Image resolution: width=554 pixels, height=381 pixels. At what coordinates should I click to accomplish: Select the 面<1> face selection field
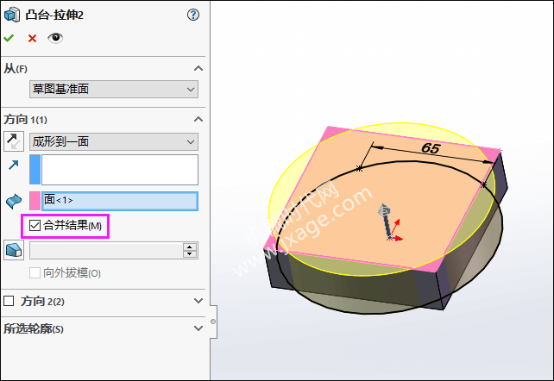click(120, 201)
